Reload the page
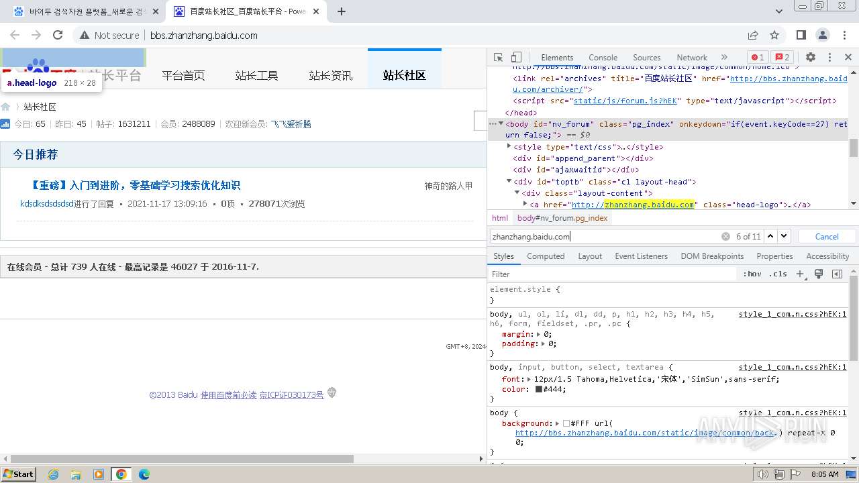859x483 pixels. pos(58,35)
